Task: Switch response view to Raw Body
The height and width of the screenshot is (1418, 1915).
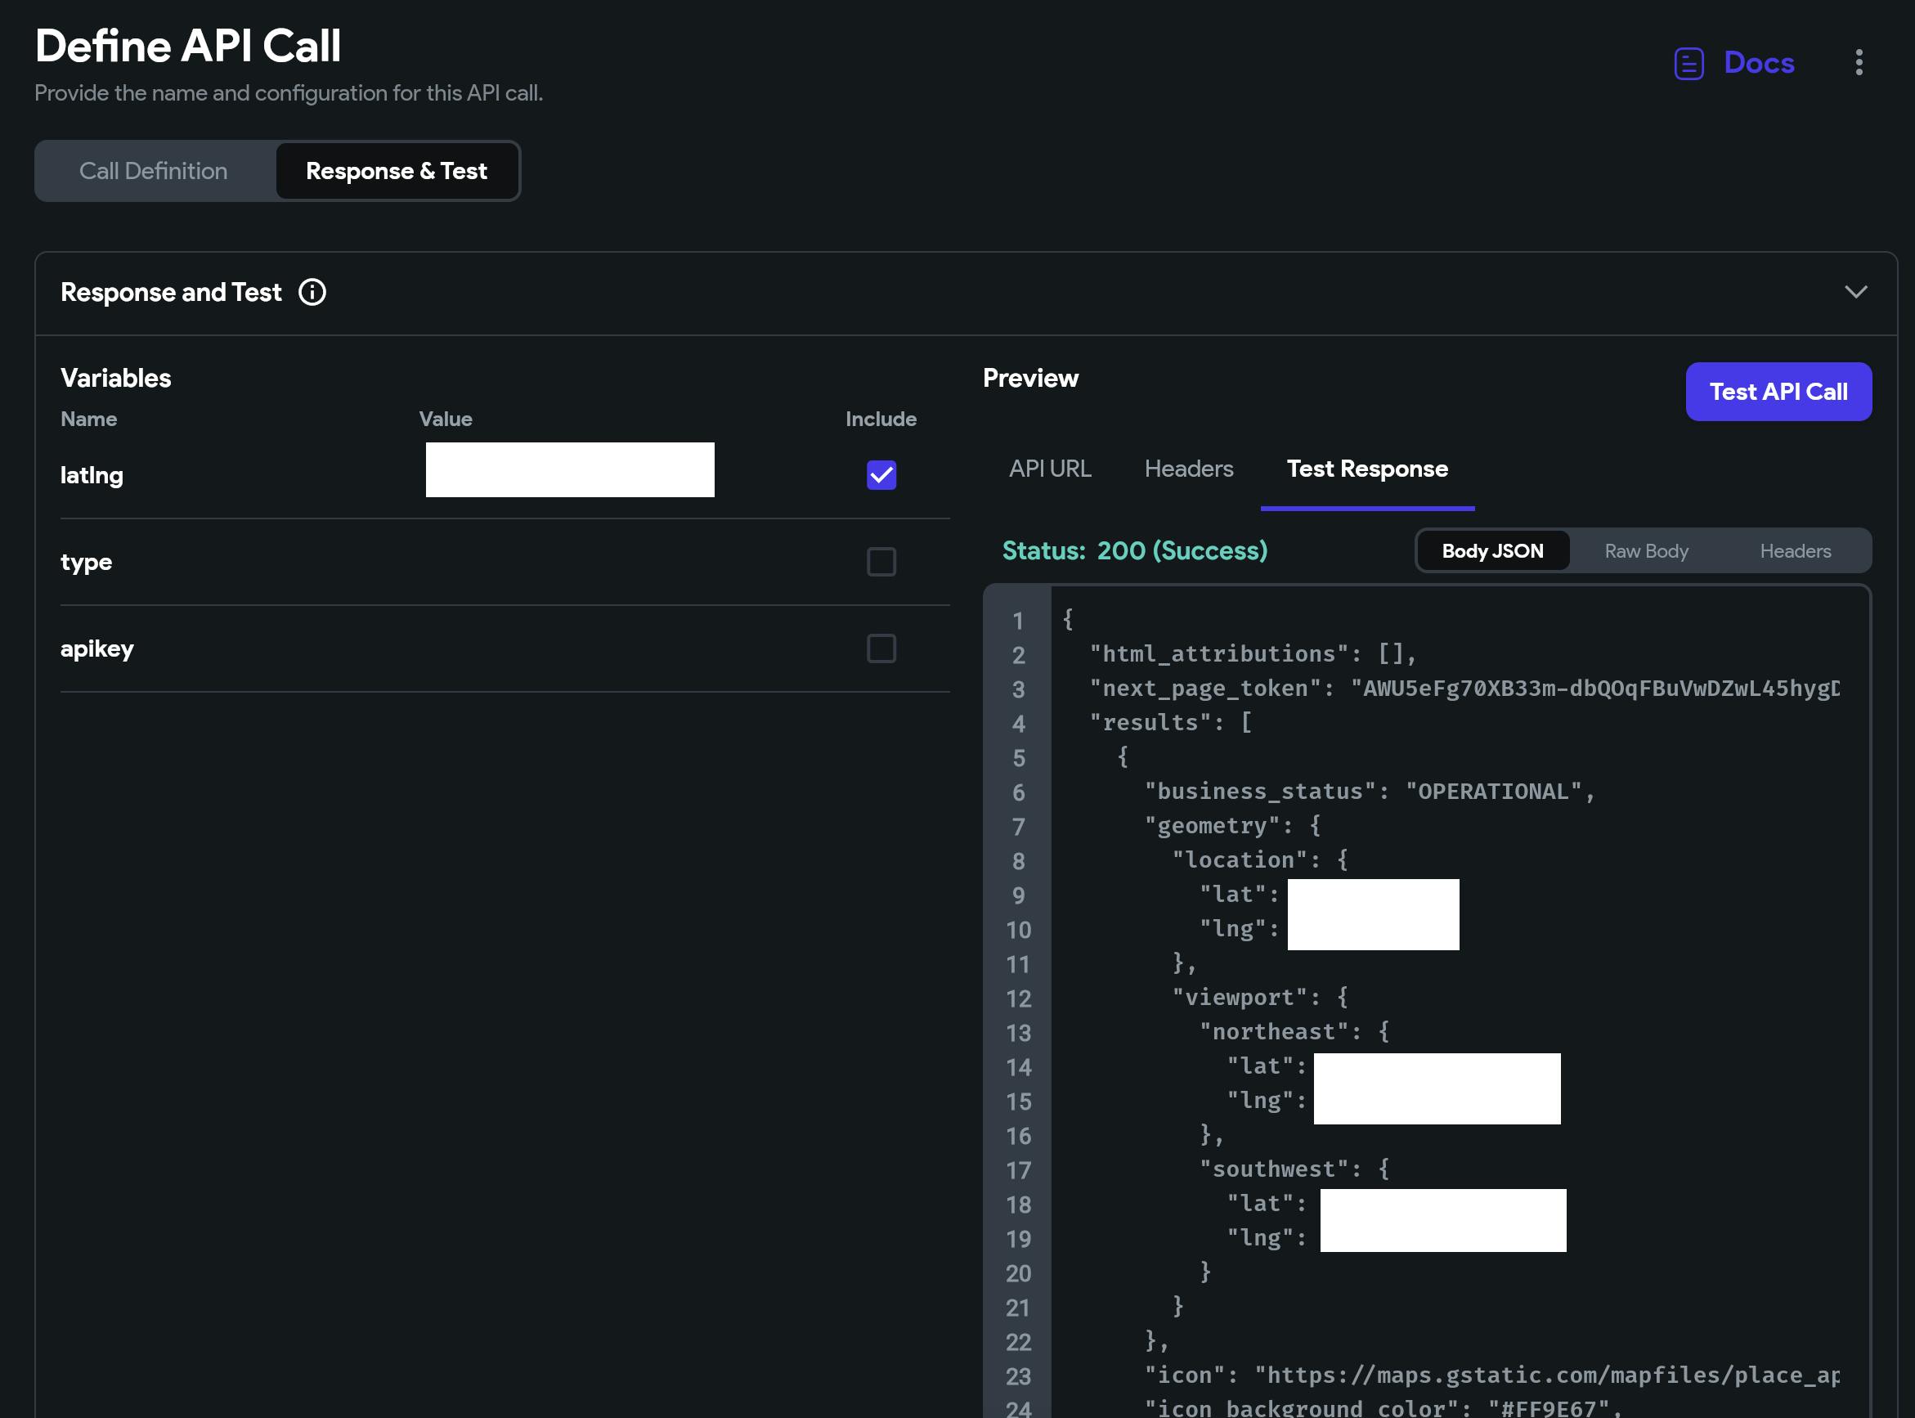Action: point(1645,551)
